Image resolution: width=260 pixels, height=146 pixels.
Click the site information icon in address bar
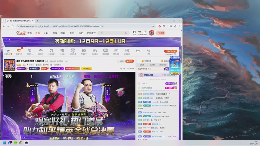[18, 26]
